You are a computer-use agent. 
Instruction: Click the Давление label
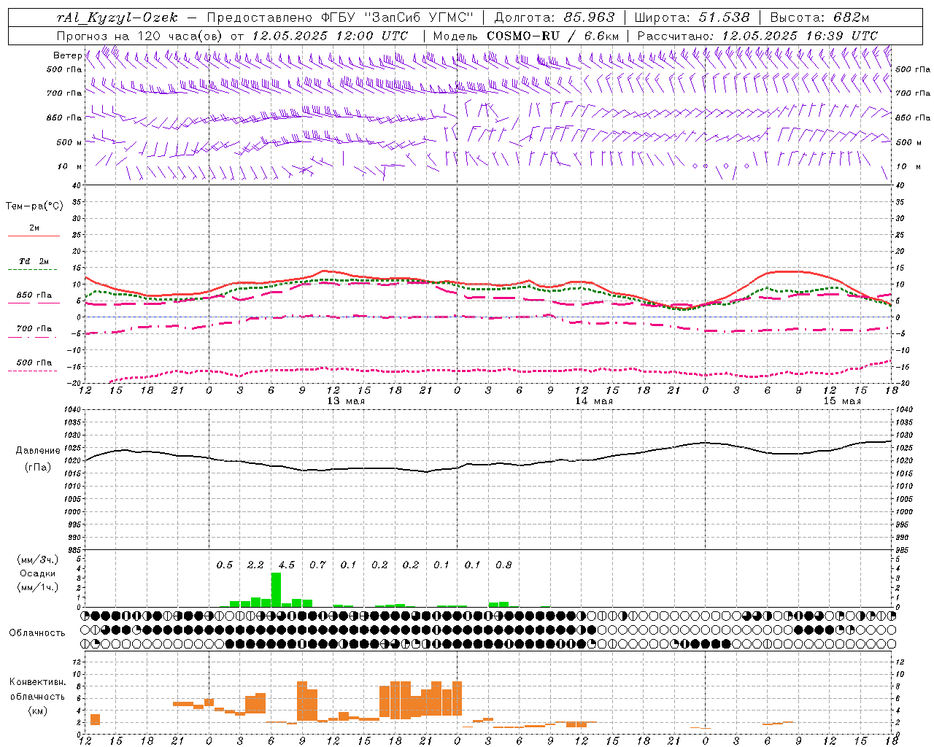[x=38, y=451]
